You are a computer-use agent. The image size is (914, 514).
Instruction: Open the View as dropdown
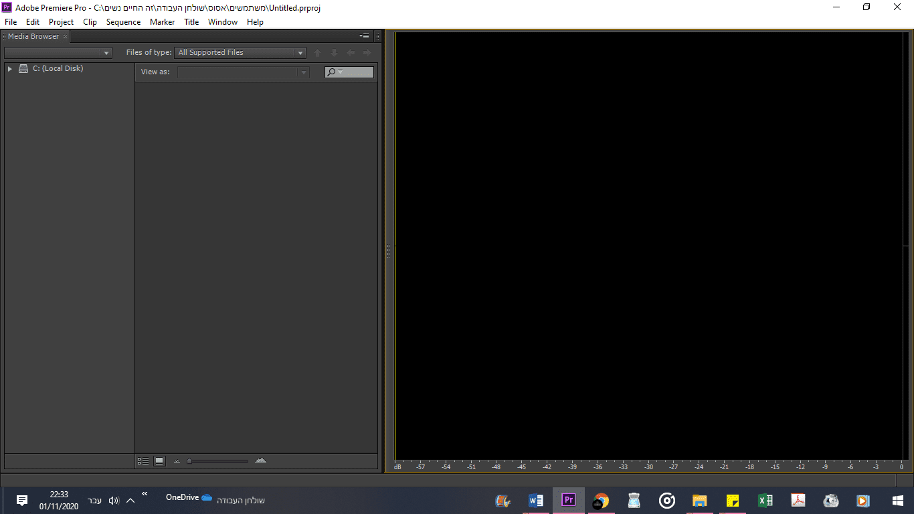(243, 72)
